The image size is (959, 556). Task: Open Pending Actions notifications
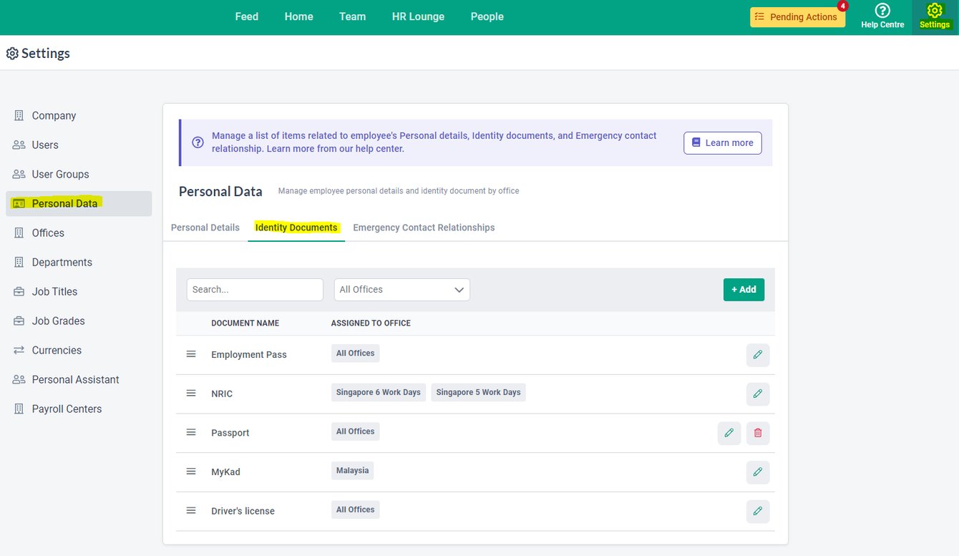click(x=797, y=16)
